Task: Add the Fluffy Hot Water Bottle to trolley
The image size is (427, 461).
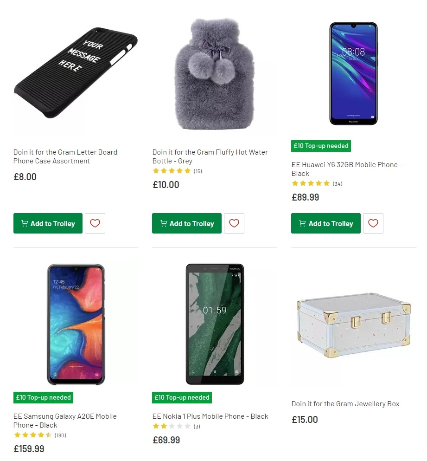Action: point(186,223)
